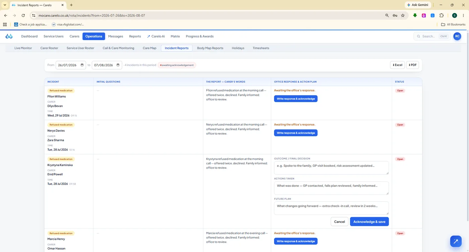Download incidents as Excel
469x252 pixels.
pyautogui.click(x=397, y=65)
